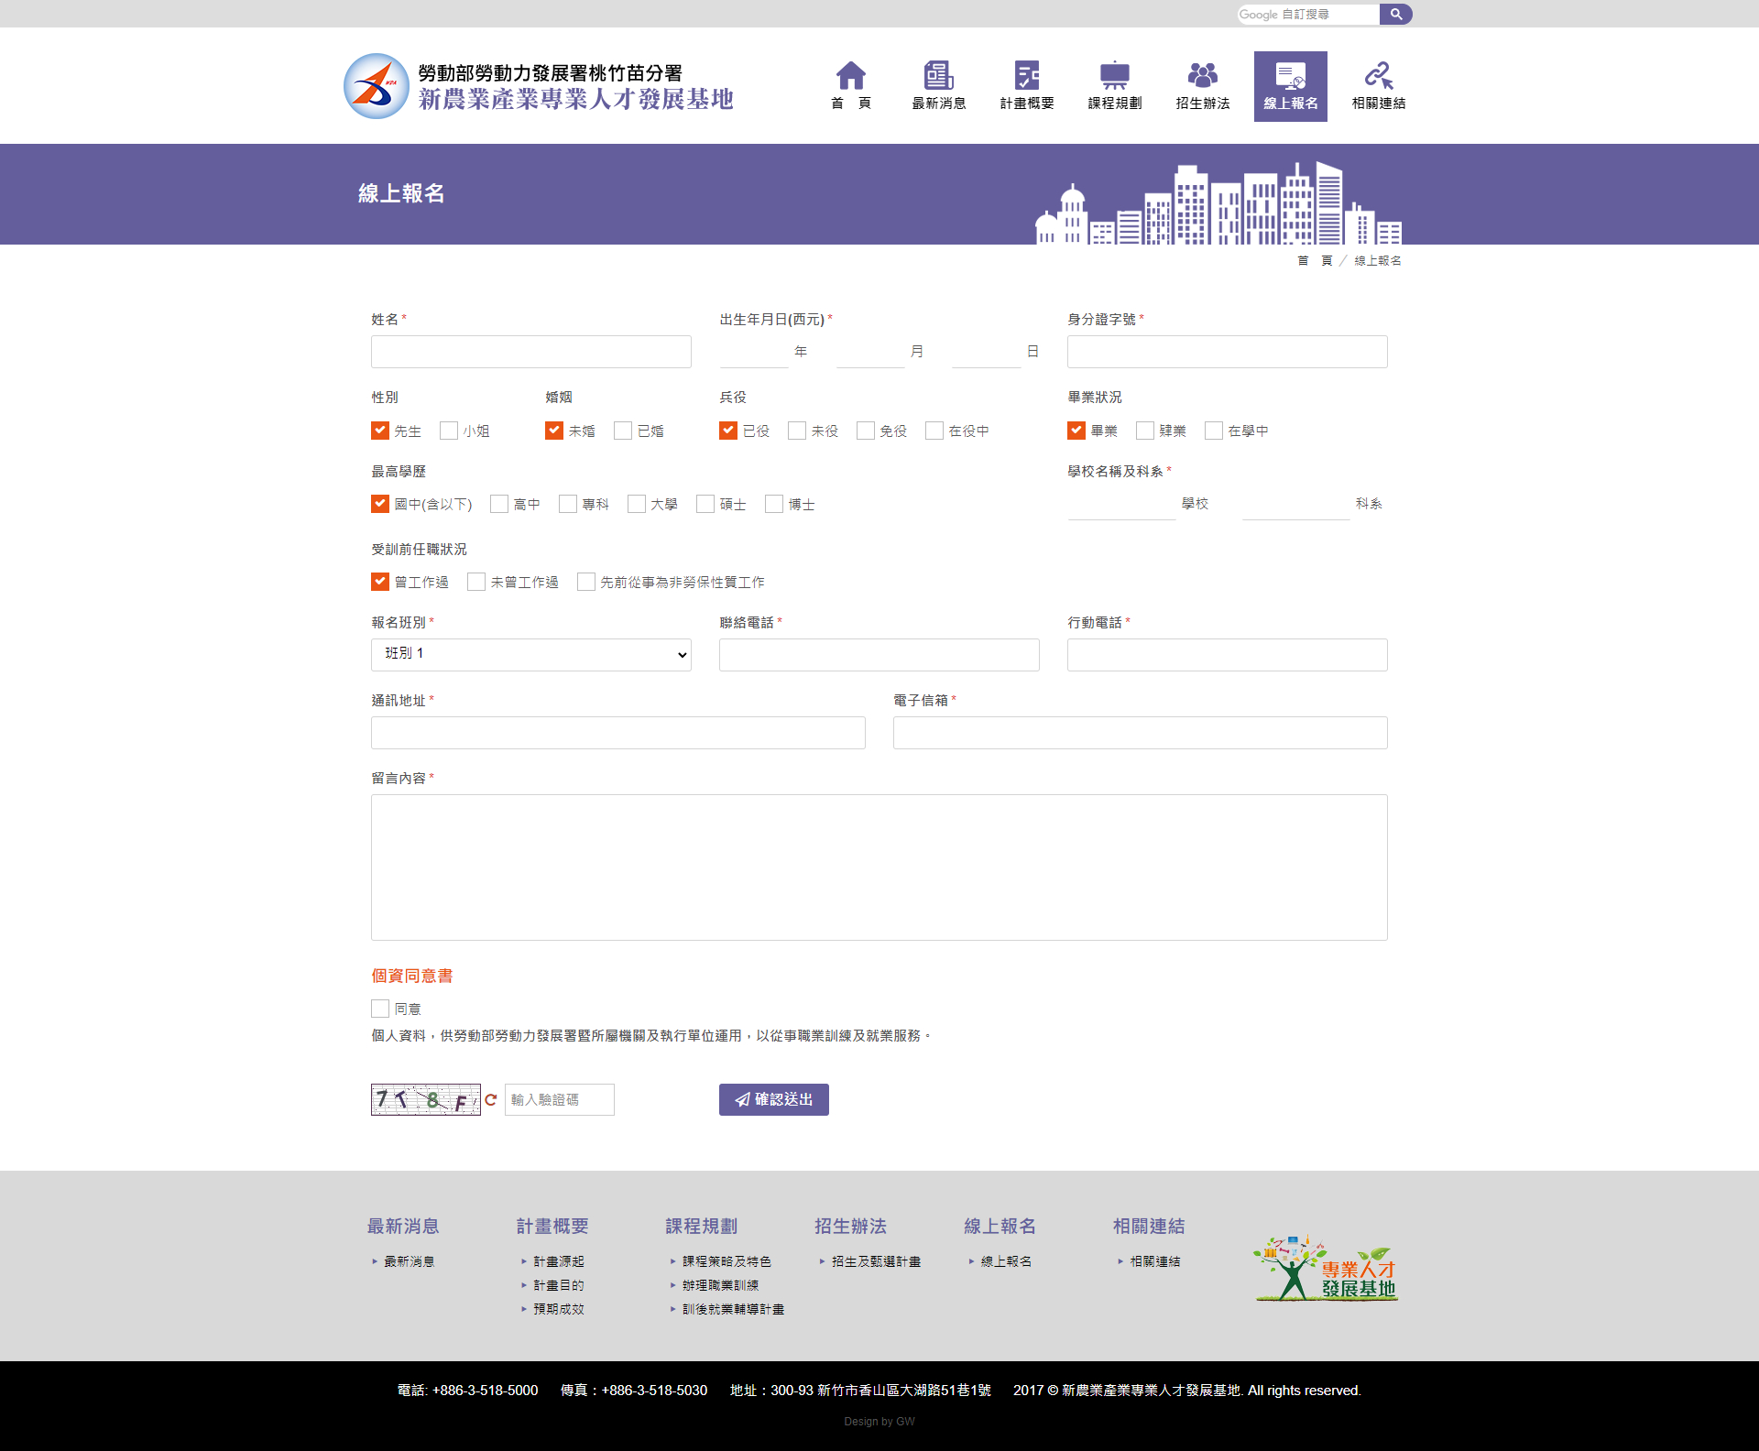
Task: Select 大學 education level
Action: coord(637,504)
